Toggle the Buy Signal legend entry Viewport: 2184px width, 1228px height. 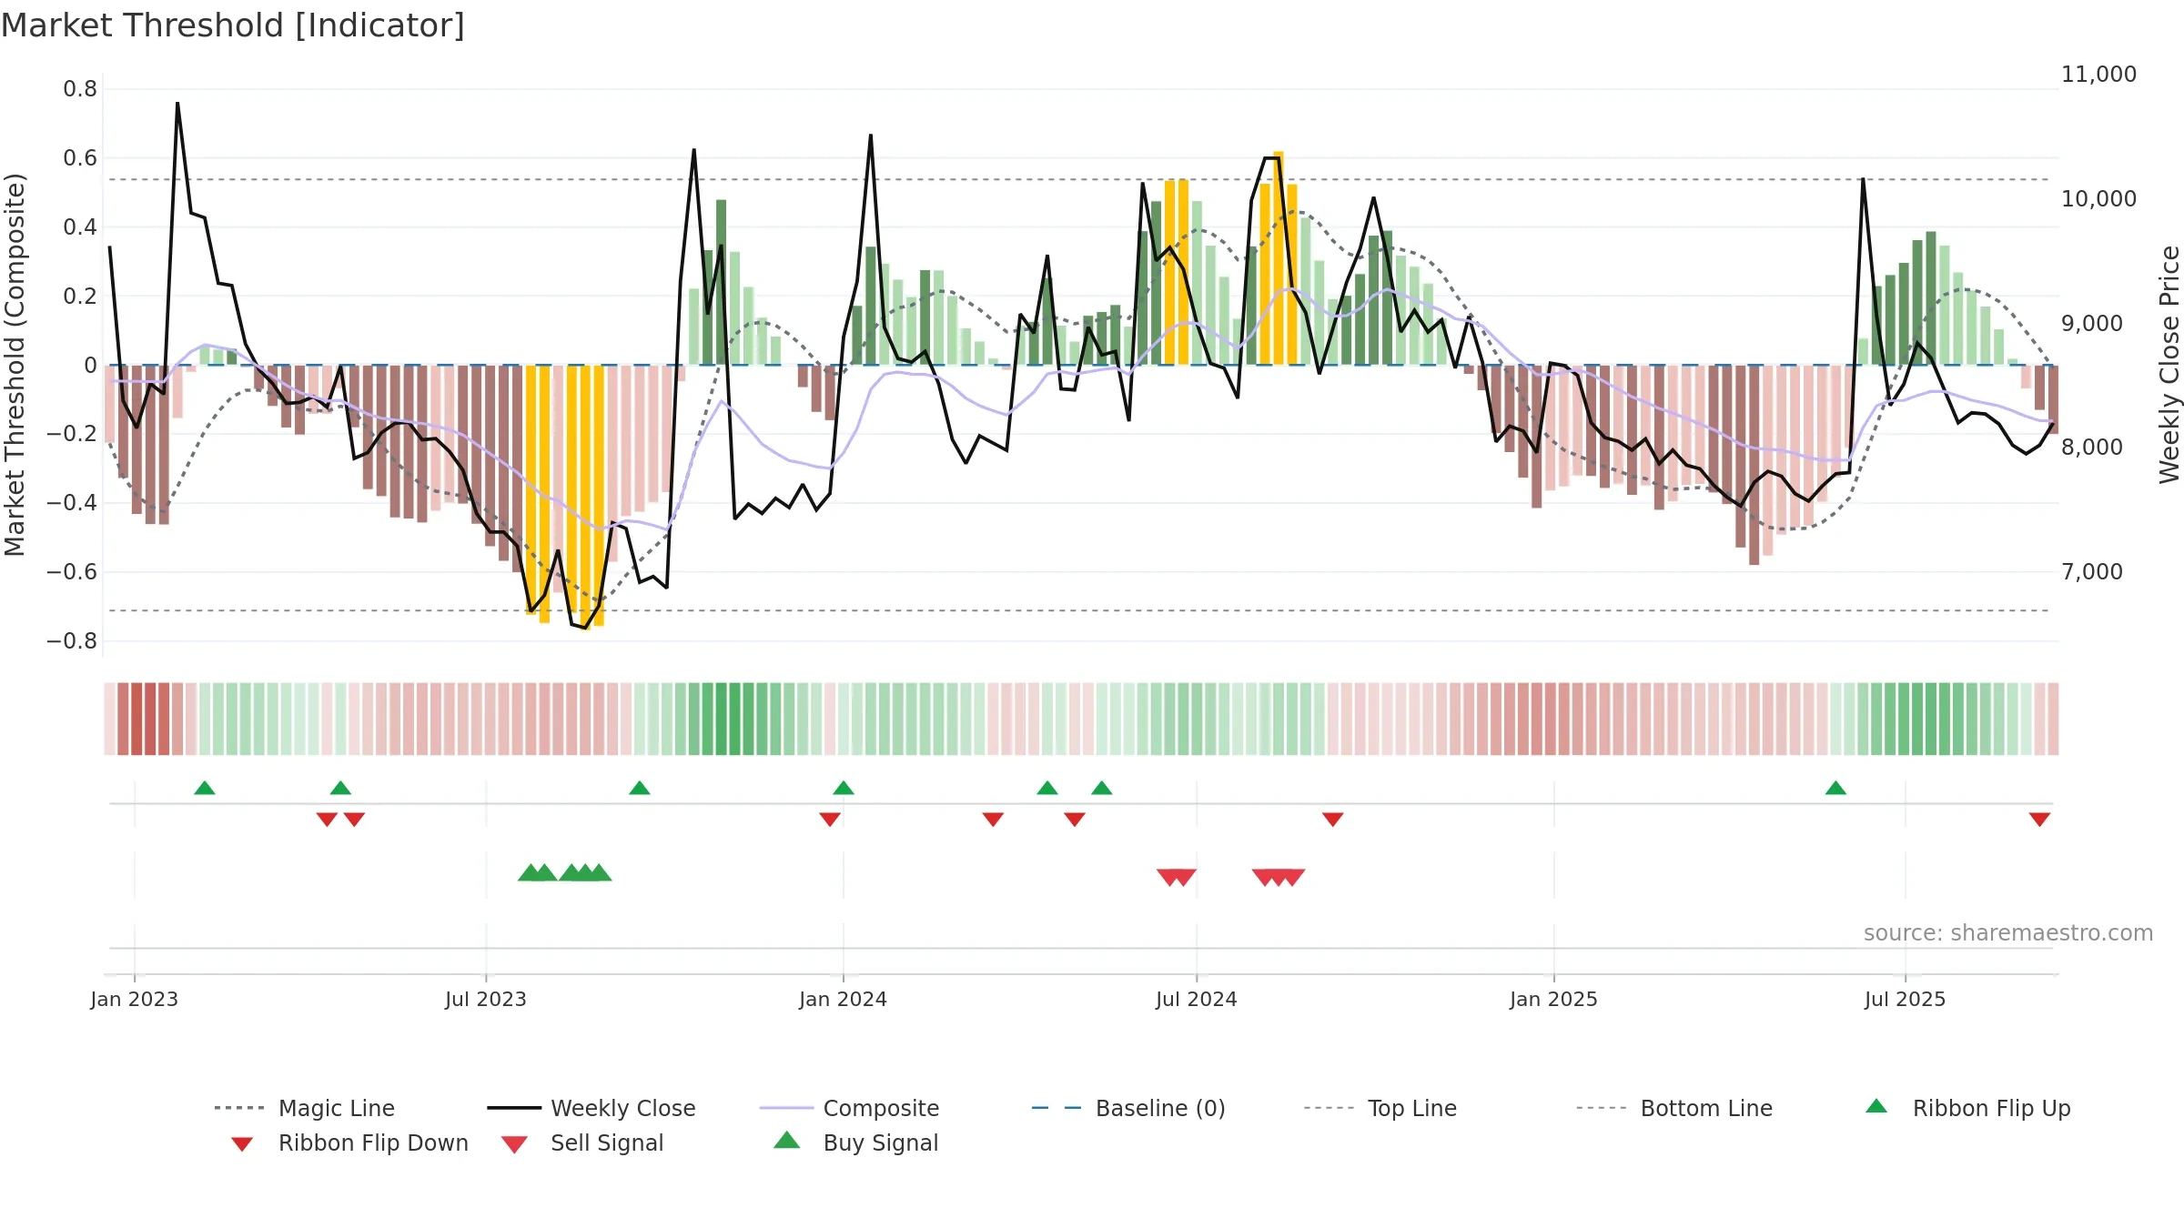[x=855, y=1142]
